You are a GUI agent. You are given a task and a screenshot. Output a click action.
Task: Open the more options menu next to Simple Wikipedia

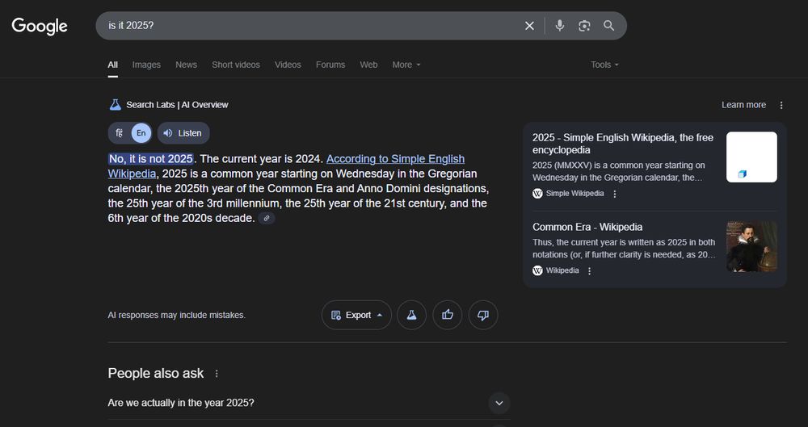point(614,195)
